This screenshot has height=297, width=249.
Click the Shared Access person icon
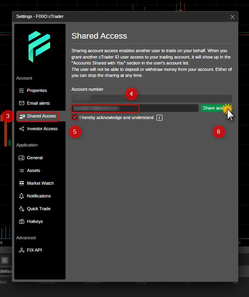click(x=22, y=116)
